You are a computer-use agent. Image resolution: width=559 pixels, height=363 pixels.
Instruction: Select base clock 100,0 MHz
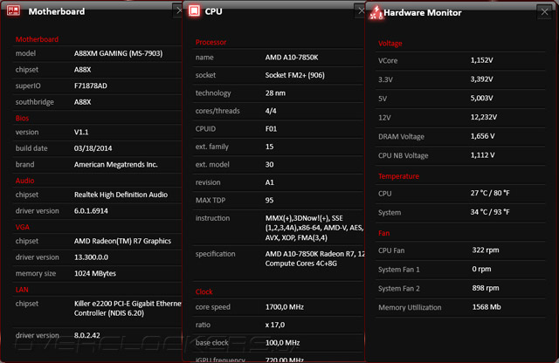(x=282, y=343)
